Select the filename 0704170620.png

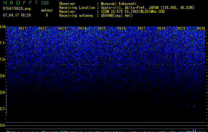[x=17, y=9]
